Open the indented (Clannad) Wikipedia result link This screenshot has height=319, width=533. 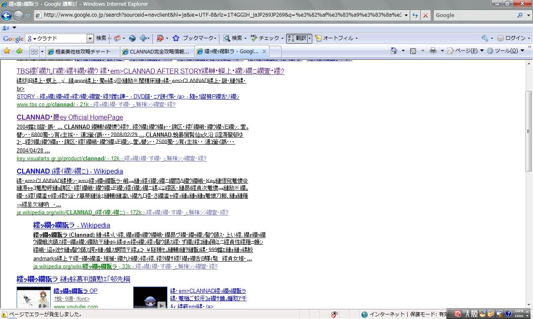(x=72, y=225)
